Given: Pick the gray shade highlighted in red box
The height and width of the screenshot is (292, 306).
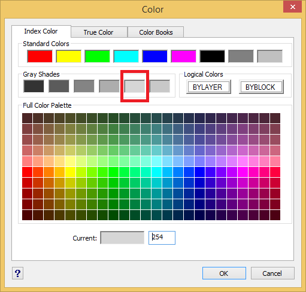Looking at the screenshot, I should tap(135, 86).
